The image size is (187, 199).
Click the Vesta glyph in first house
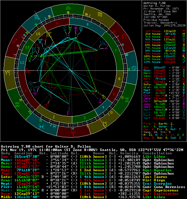click(35, 93)
